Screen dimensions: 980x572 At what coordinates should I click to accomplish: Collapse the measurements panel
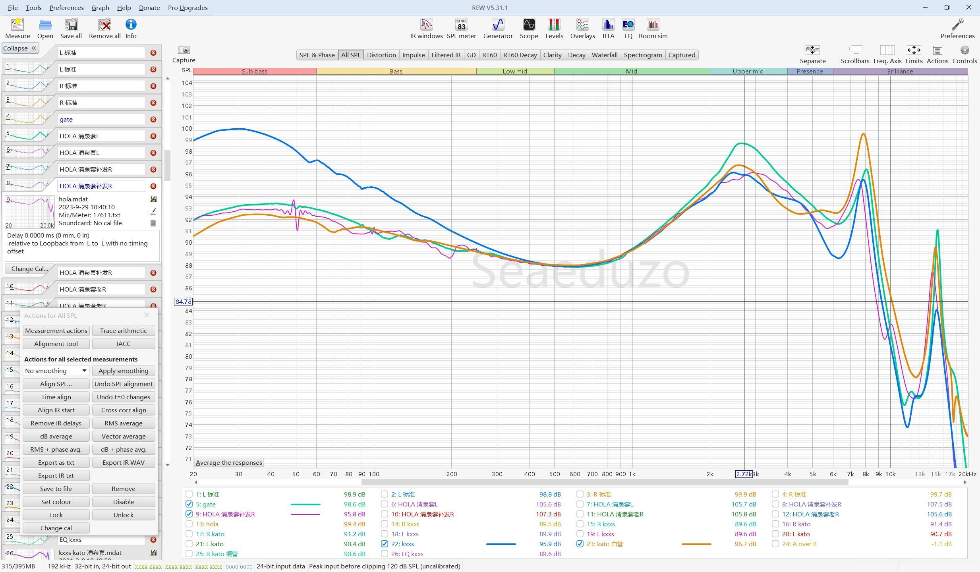20,48
